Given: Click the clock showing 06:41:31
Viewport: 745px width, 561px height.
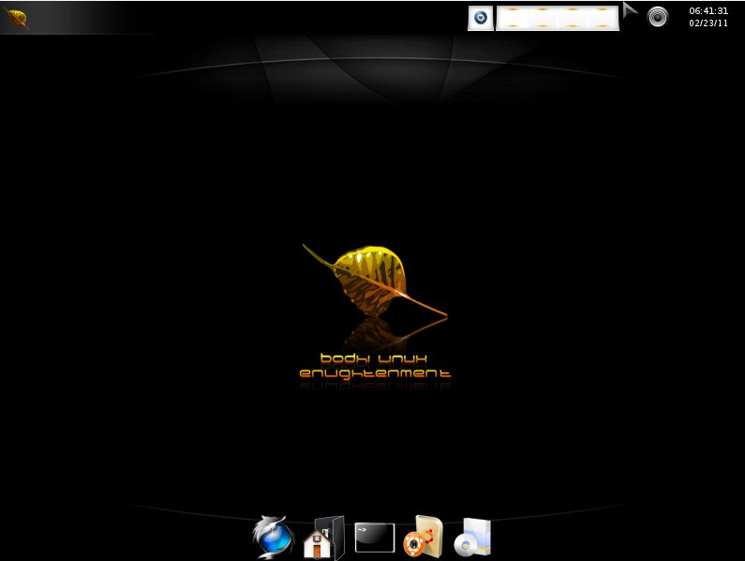Looking at the screenshot, I should click(708, 11).
